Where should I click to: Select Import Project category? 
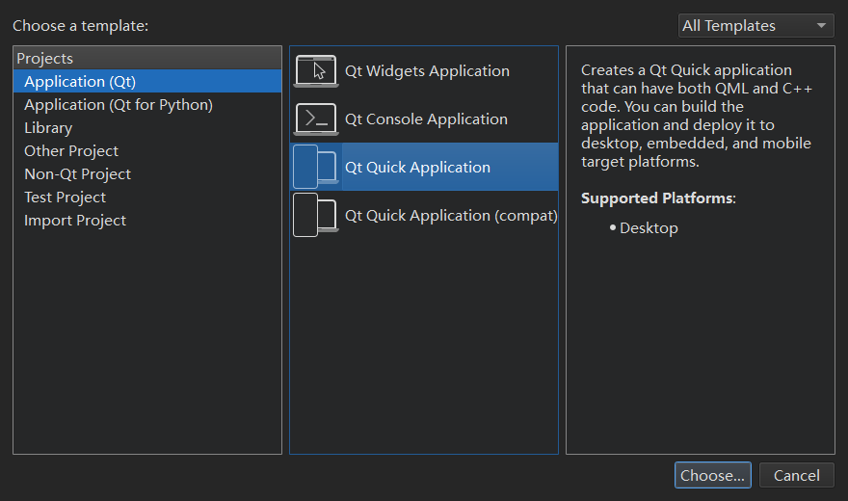(x=75, y=221)
